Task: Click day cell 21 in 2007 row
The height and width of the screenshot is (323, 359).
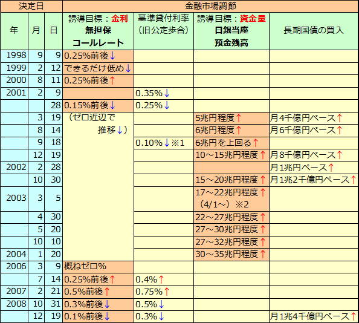Action: pyautogui.click(x=53, y=292)
